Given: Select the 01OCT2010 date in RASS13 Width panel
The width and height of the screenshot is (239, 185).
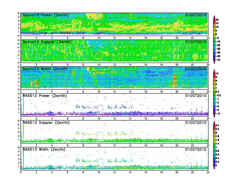Looking at the screenshot, I should pos(196,149).
